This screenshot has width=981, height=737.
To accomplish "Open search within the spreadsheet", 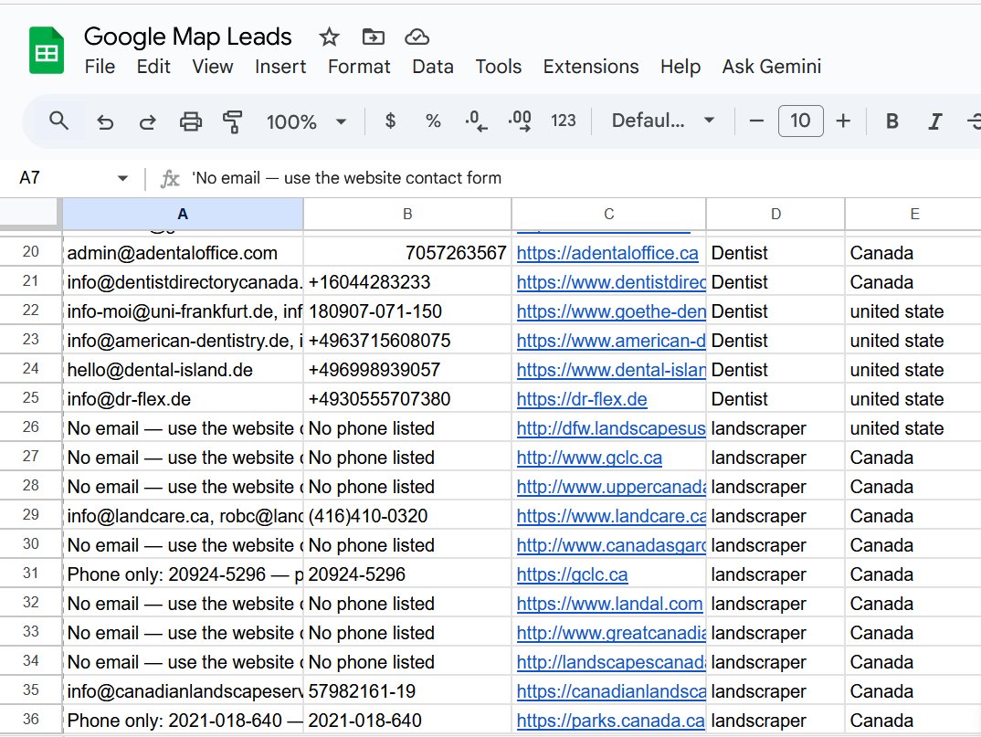I will (x=57, y=120).
